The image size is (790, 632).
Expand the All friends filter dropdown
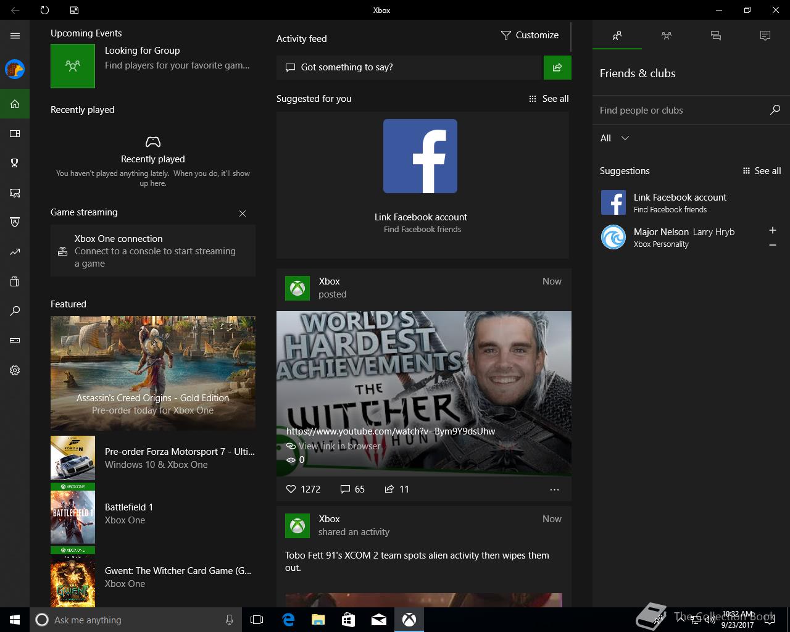tap(615, 138)
